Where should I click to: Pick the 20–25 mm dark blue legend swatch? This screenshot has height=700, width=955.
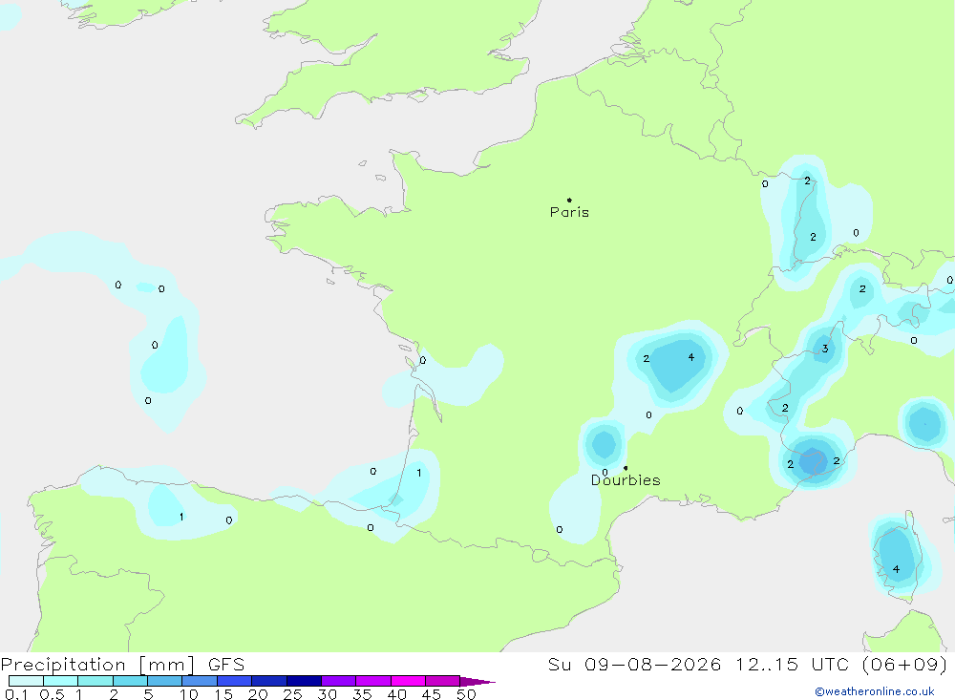tap(268, 681)
